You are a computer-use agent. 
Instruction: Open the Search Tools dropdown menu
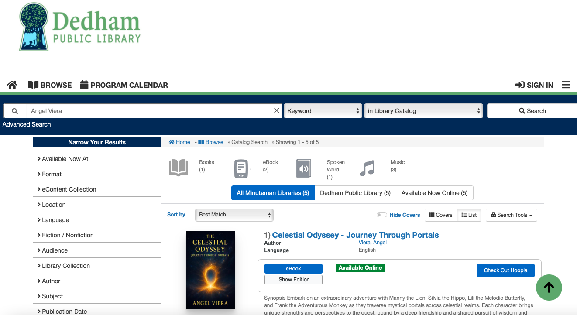coord(511,215)
